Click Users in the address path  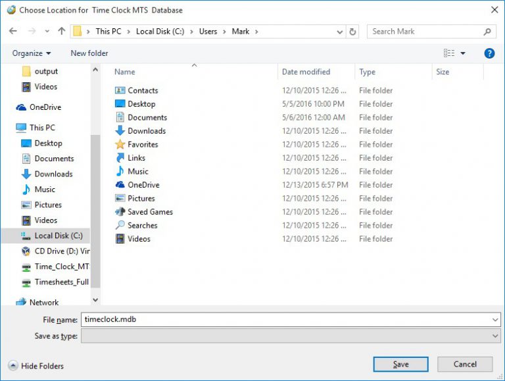(208, 32)
